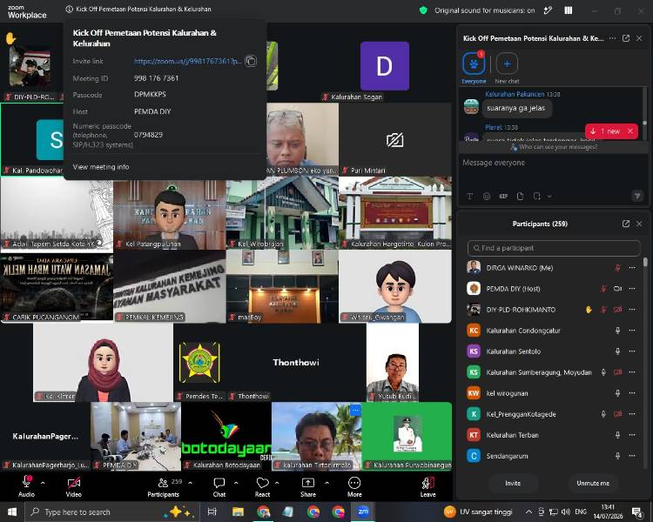Attach a file in chat

[520, 196]
